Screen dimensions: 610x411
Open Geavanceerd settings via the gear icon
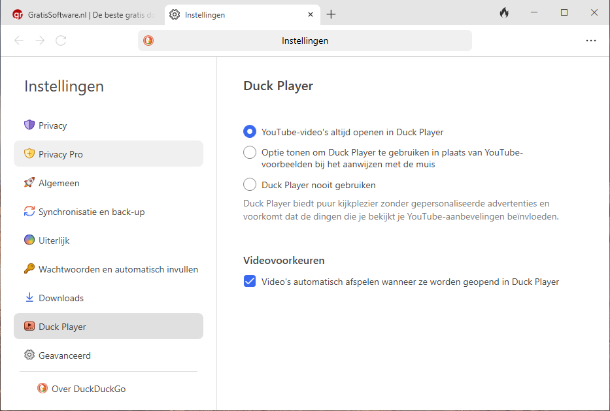click(x=29, y=355)
